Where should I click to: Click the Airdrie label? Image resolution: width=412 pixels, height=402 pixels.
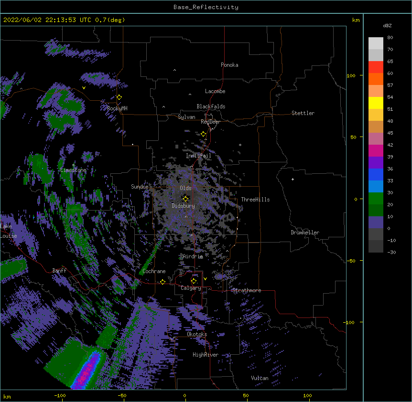pos(193,256)
